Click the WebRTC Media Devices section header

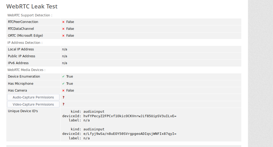click(26, 70)
